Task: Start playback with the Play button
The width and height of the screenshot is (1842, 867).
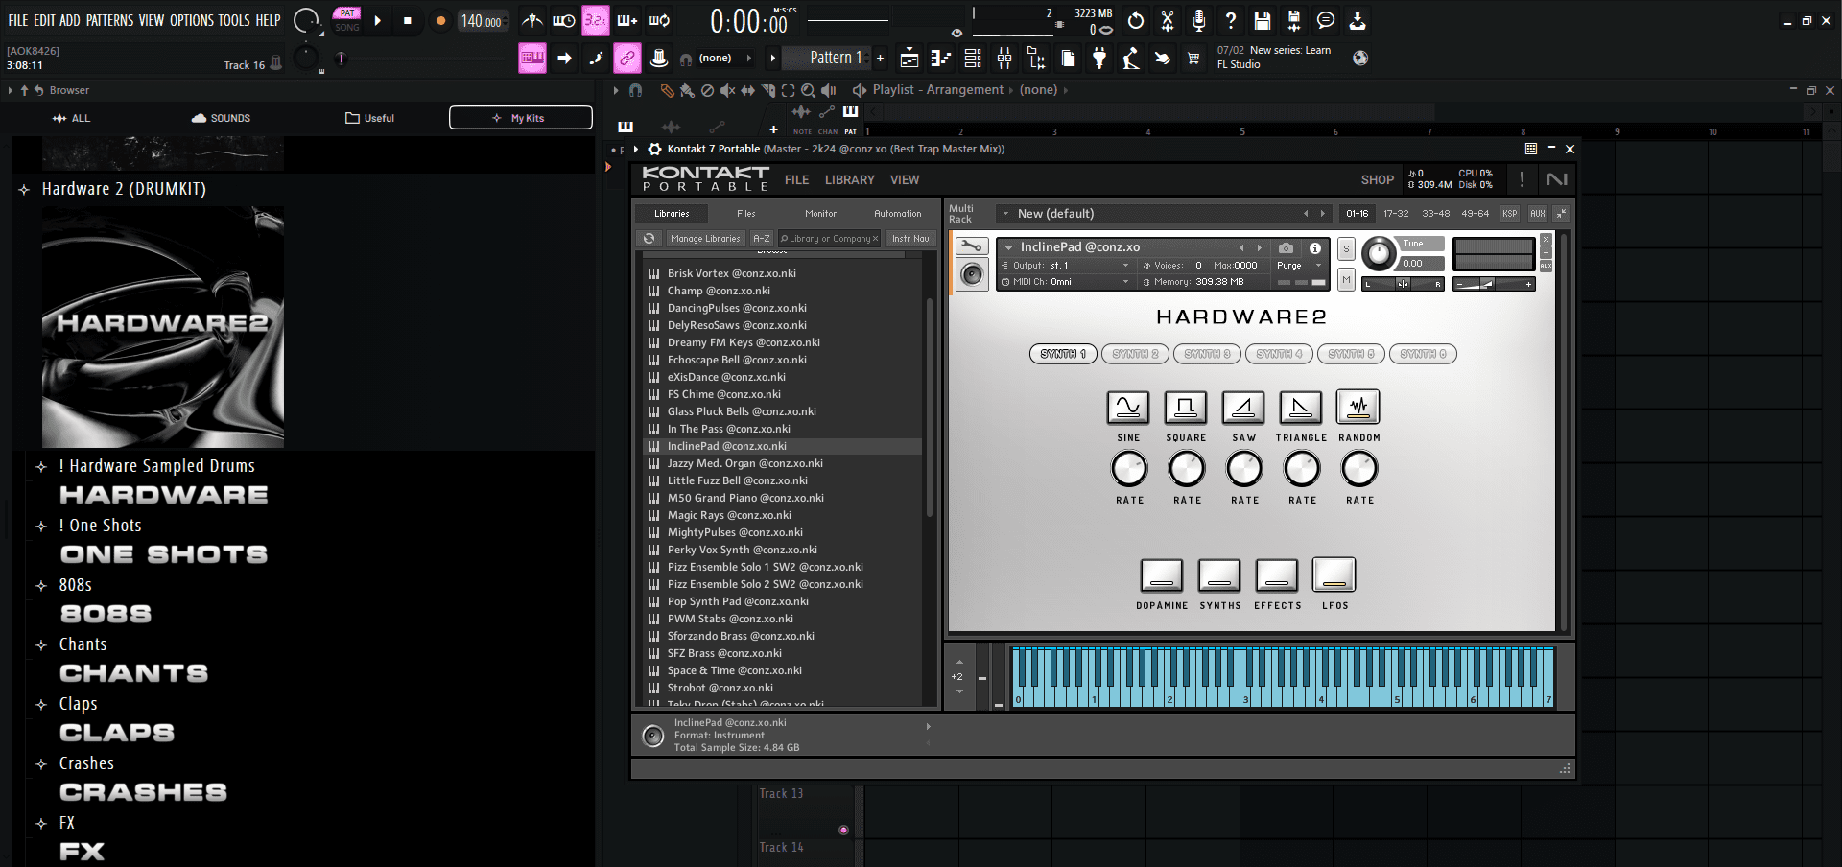Action: [378, 20]
